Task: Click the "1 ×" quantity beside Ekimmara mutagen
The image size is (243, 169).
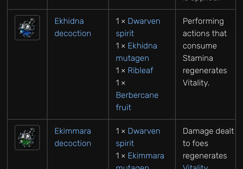Action: pos(121,156)
